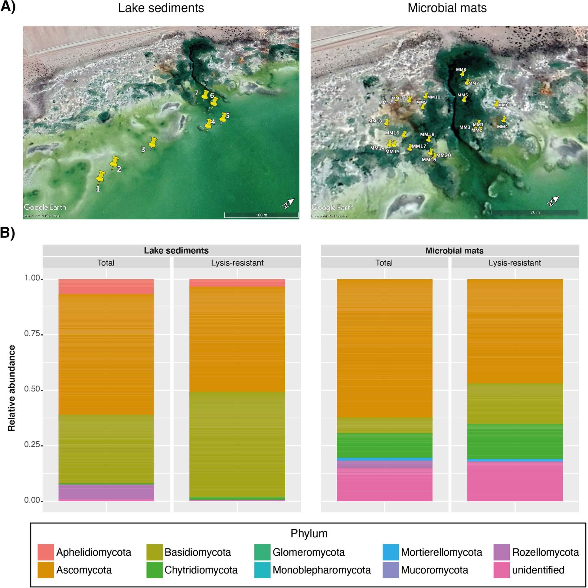Screen dimensions: 588x588
Task: Click the MM13 pushpin on Microbial mats map
Action: [x=387, y=122]
